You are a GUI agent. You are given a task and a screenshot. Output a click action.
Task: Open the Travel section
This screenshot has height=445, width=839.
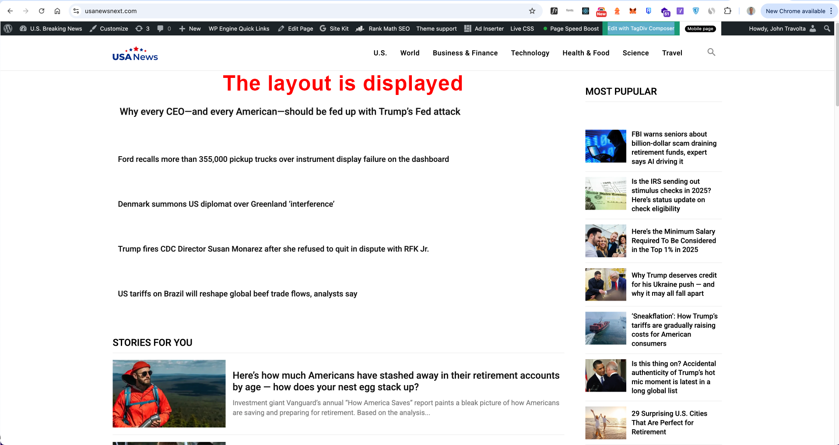pyautogui.click(x=672, y=53)
